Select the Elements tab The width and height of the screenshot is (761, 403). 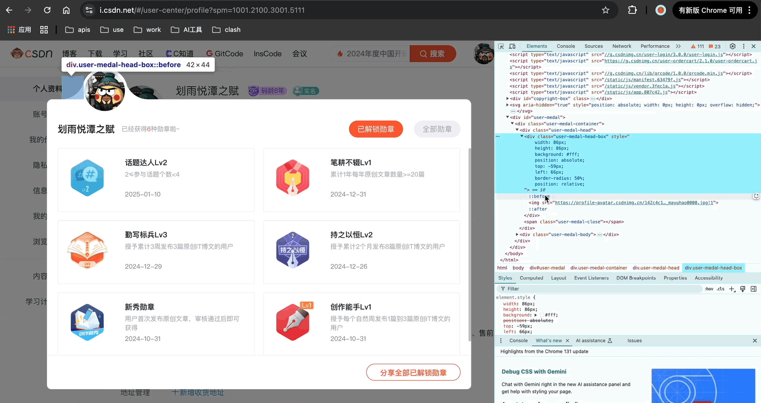click(537, 46)
